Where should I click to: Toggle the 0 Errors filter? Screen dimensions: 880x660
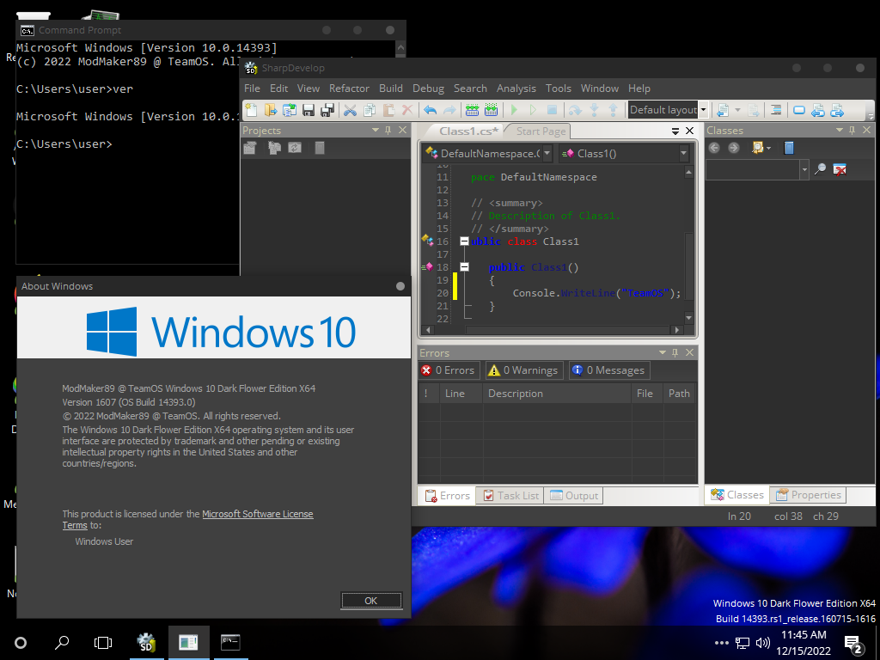click(x=448, y=370)
